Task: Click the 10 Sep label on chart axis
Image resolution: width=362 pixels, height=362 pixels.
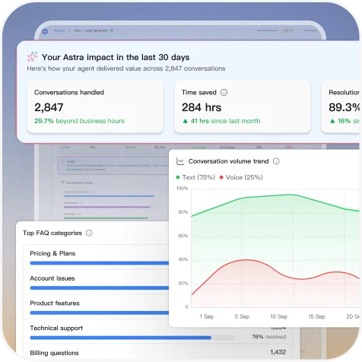Action: (279, 316)
